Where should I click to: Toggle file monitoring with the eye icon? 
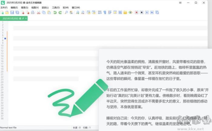pyautogui.click(x=131, y=13)
